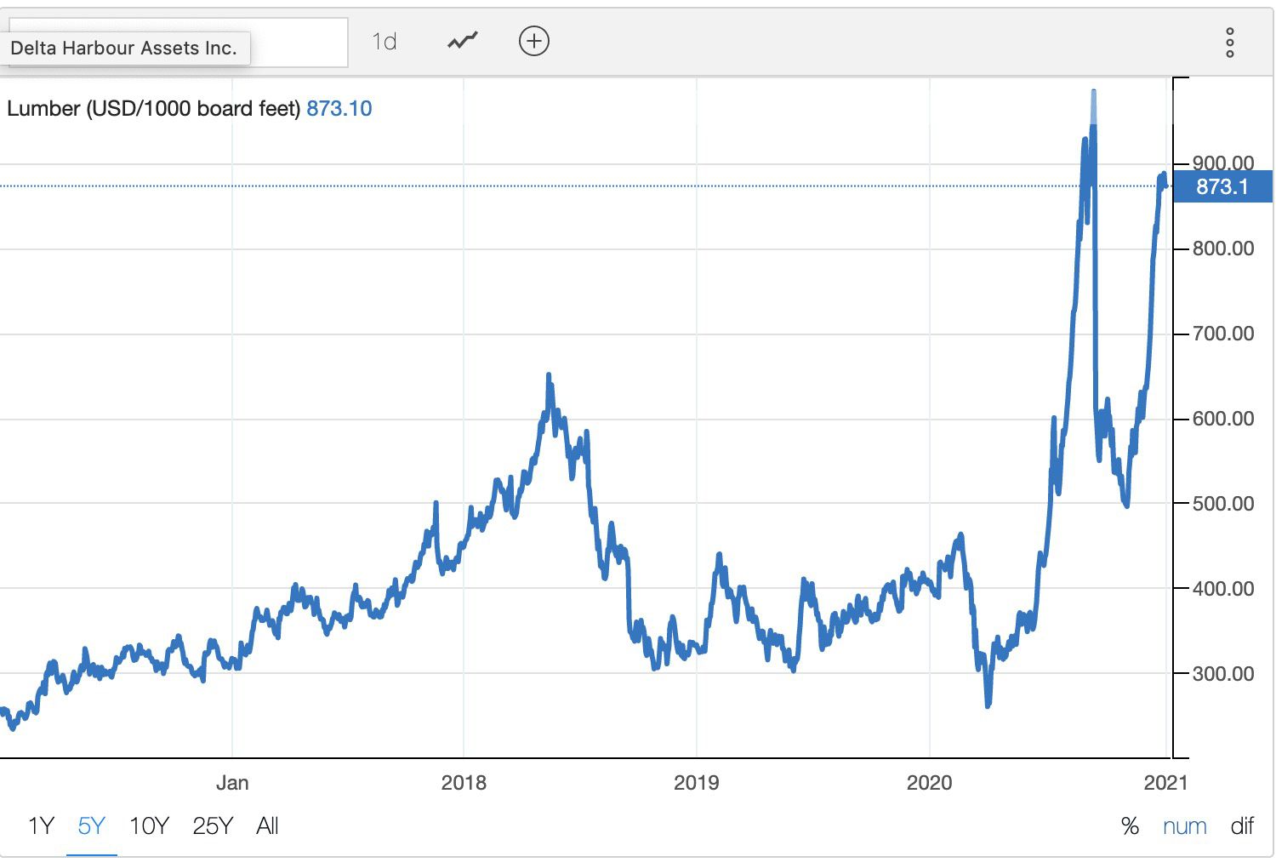
Task: Click the 400.00 y-axis label
Action: tap(1223, 589)
